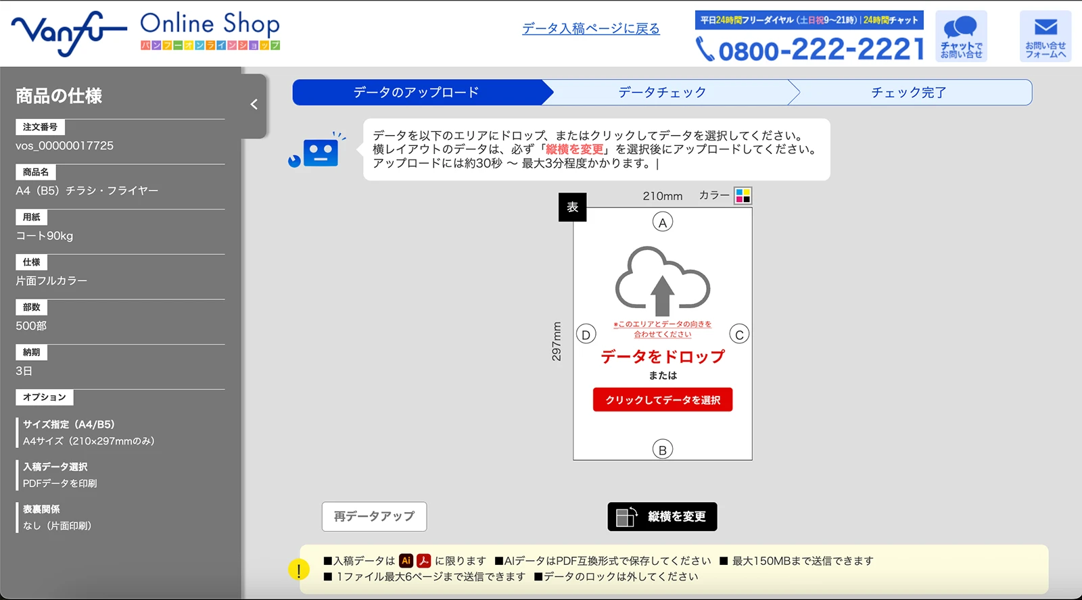Click the circled D marker
1082x600 pixels.
(x=586, y=334)
